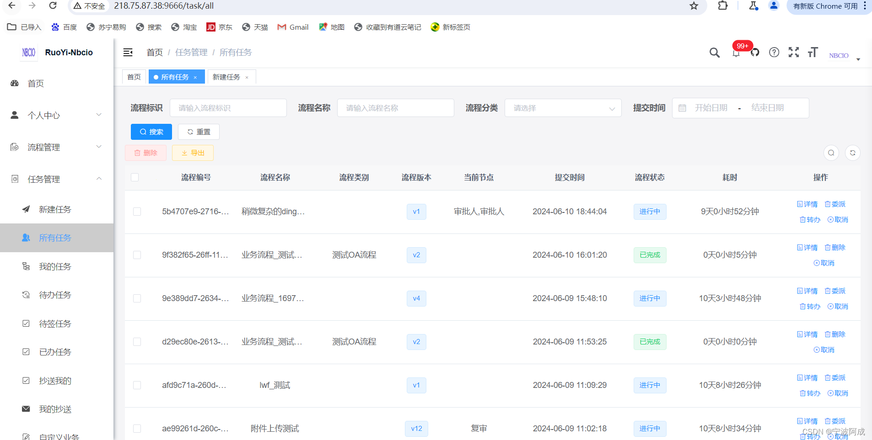
Task: Open the 京东 bookmark
Action: tap(219, 27)
